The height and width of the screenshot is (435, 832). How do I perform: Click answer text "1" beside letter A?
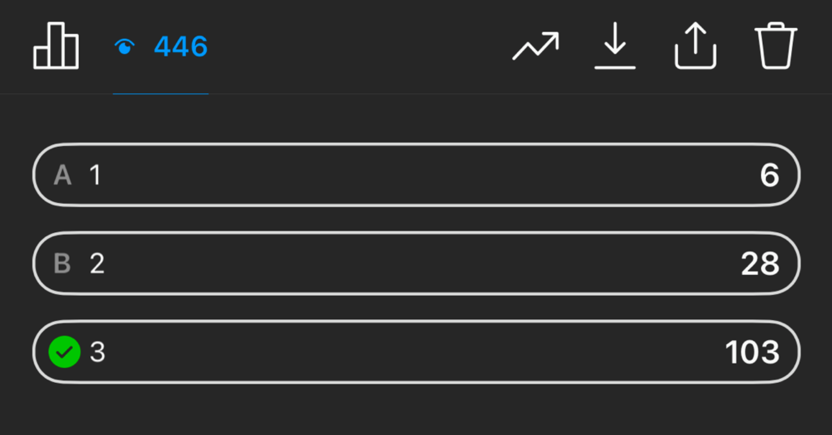point(95,175)
